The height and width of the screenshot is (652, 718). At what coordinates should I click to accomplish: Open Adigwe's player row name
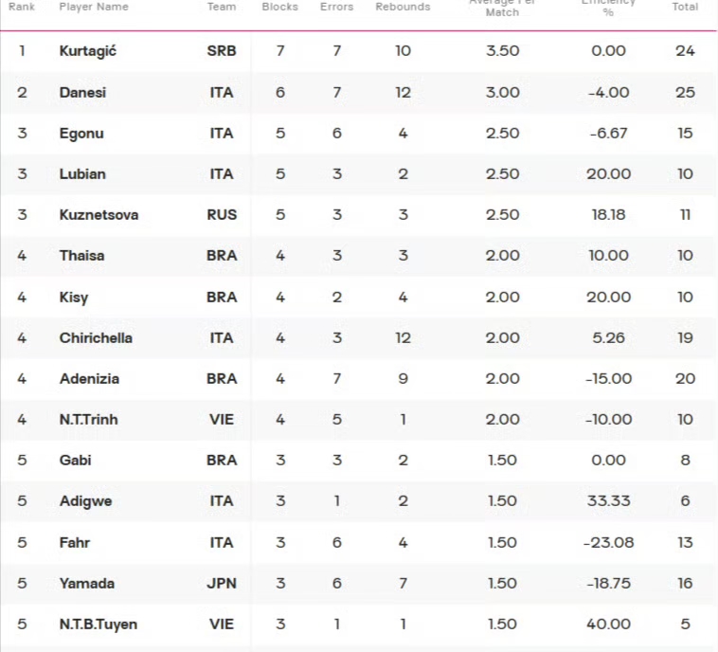pyautogui.click(x=85, y=501)
